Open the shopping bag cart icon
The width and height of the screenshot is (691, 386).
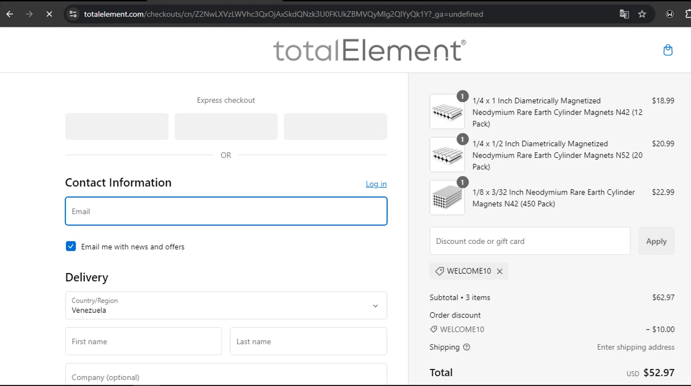pyautogui.click(x=668, y=50)
